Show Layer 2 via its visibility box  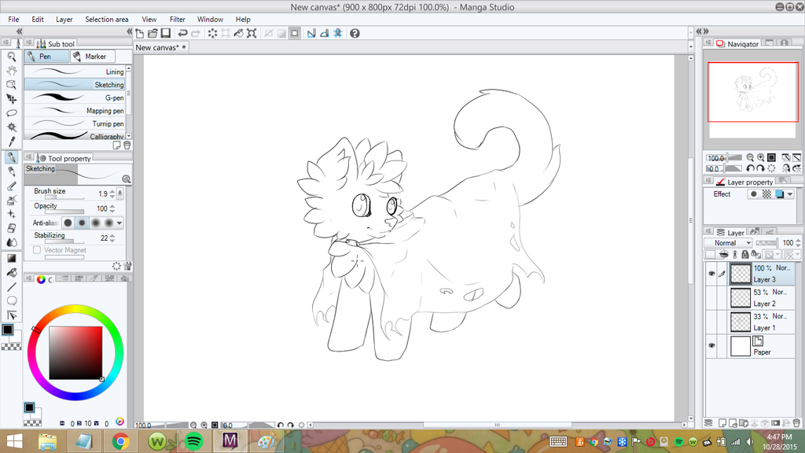tap(711, 298)
